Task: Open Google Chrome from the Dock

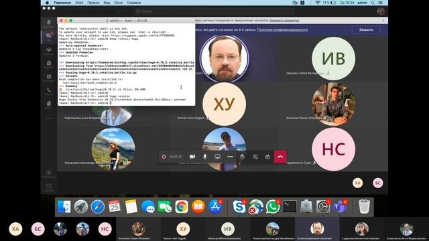Action: click(182, 207)
